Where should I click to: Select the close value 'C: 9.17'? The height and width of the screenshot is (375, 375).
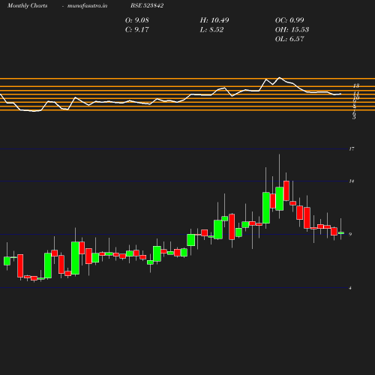coord(137,30)
